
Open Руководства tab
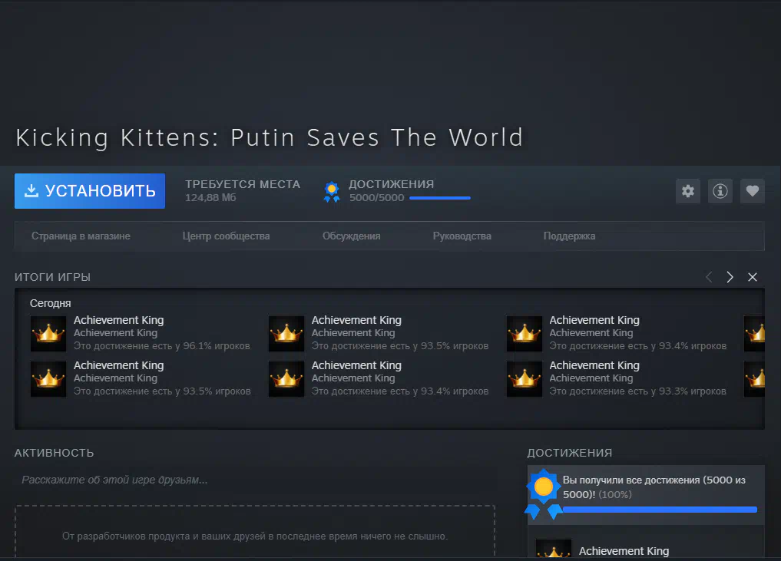pos(462,236)
